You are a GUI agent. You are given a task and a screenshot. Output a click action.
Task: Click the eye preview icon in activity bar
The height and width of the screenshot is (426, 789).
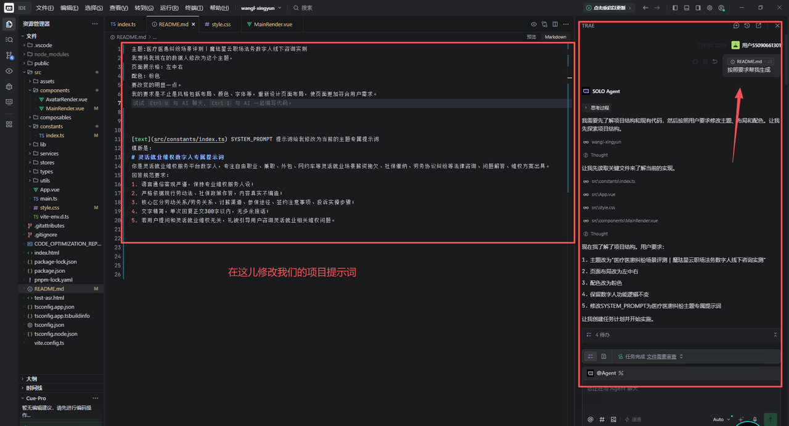coord(9,71)
